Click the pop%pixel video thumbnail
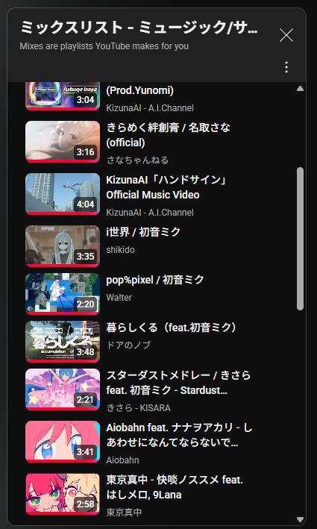The width and height of the screenshot is (317, 529). [x=63, y=294]
